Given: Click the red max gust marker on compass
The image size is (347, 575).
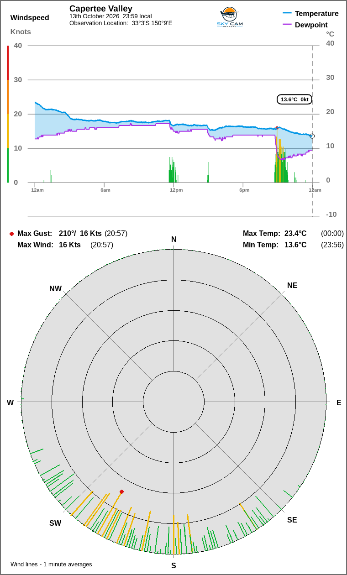Looking at the screenshot, I should coord(121,491).
